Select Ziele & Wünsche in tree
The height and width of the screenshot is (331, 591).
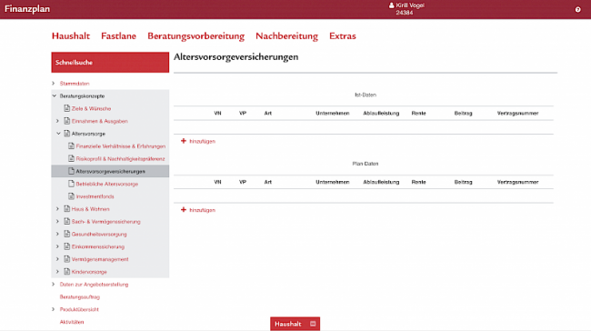coord(91,108)
